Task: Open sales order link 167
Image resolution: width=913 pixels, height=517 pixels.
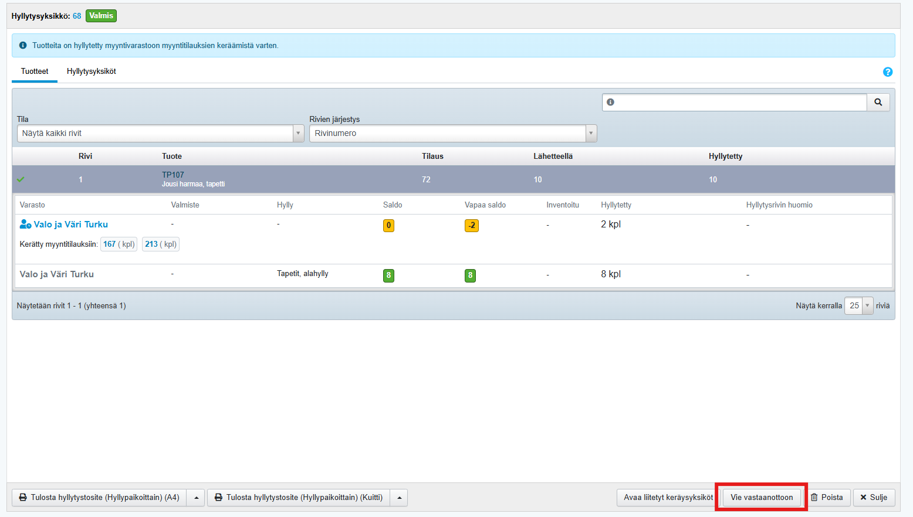Action: click(110, 244)
